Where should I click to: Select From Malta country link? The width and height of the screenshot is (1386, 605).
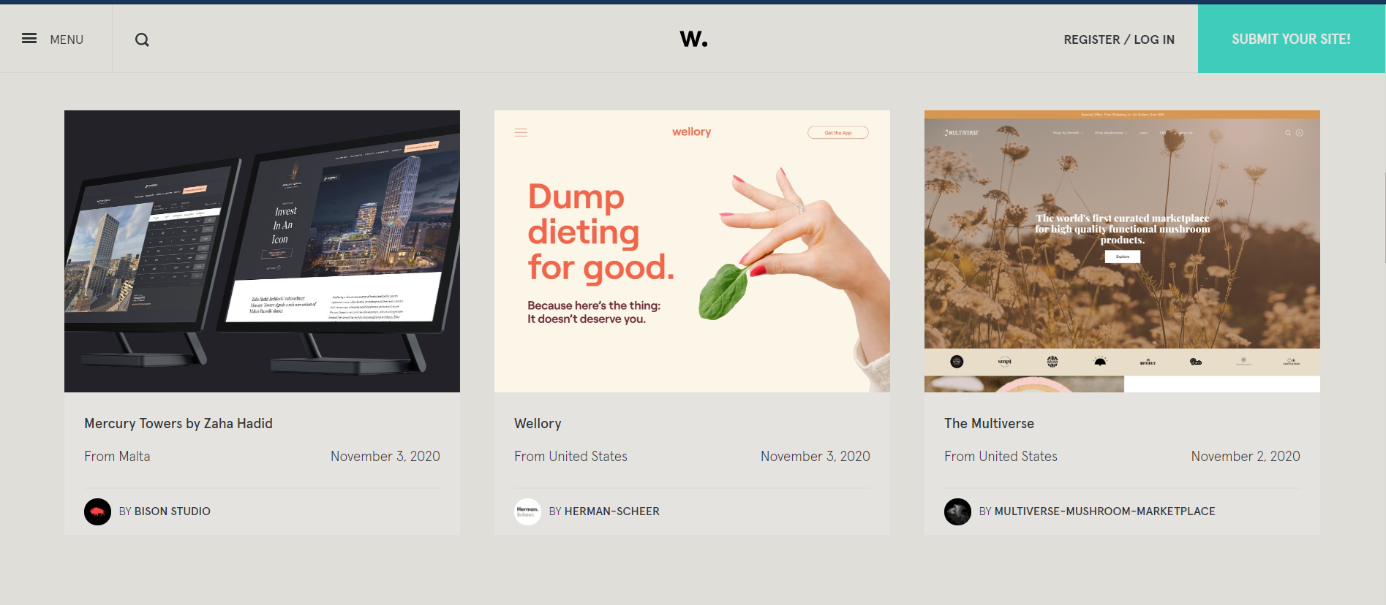click(x=117, y=457)
